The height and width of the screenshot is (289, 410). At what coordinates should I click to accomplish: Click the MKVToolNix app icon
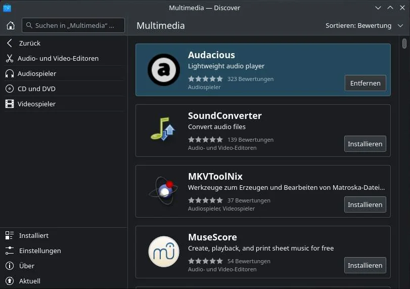pyautogui.click(x=164, y=191)
